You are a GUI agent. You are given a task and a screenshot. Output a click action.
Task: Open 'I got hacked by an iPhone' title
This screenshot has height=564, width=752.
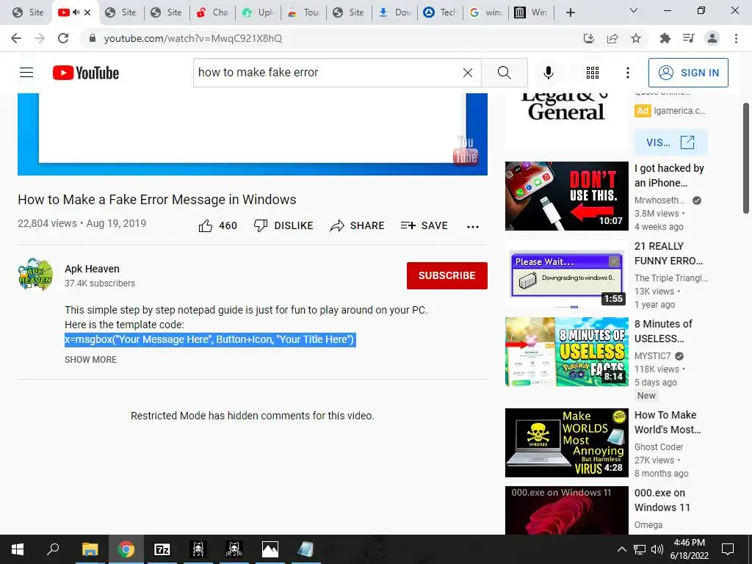pyautogui.click(x=670, y=176)
